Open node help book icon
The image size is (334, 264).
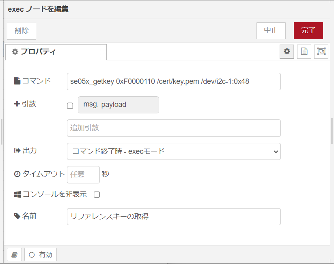coord(15,254)
